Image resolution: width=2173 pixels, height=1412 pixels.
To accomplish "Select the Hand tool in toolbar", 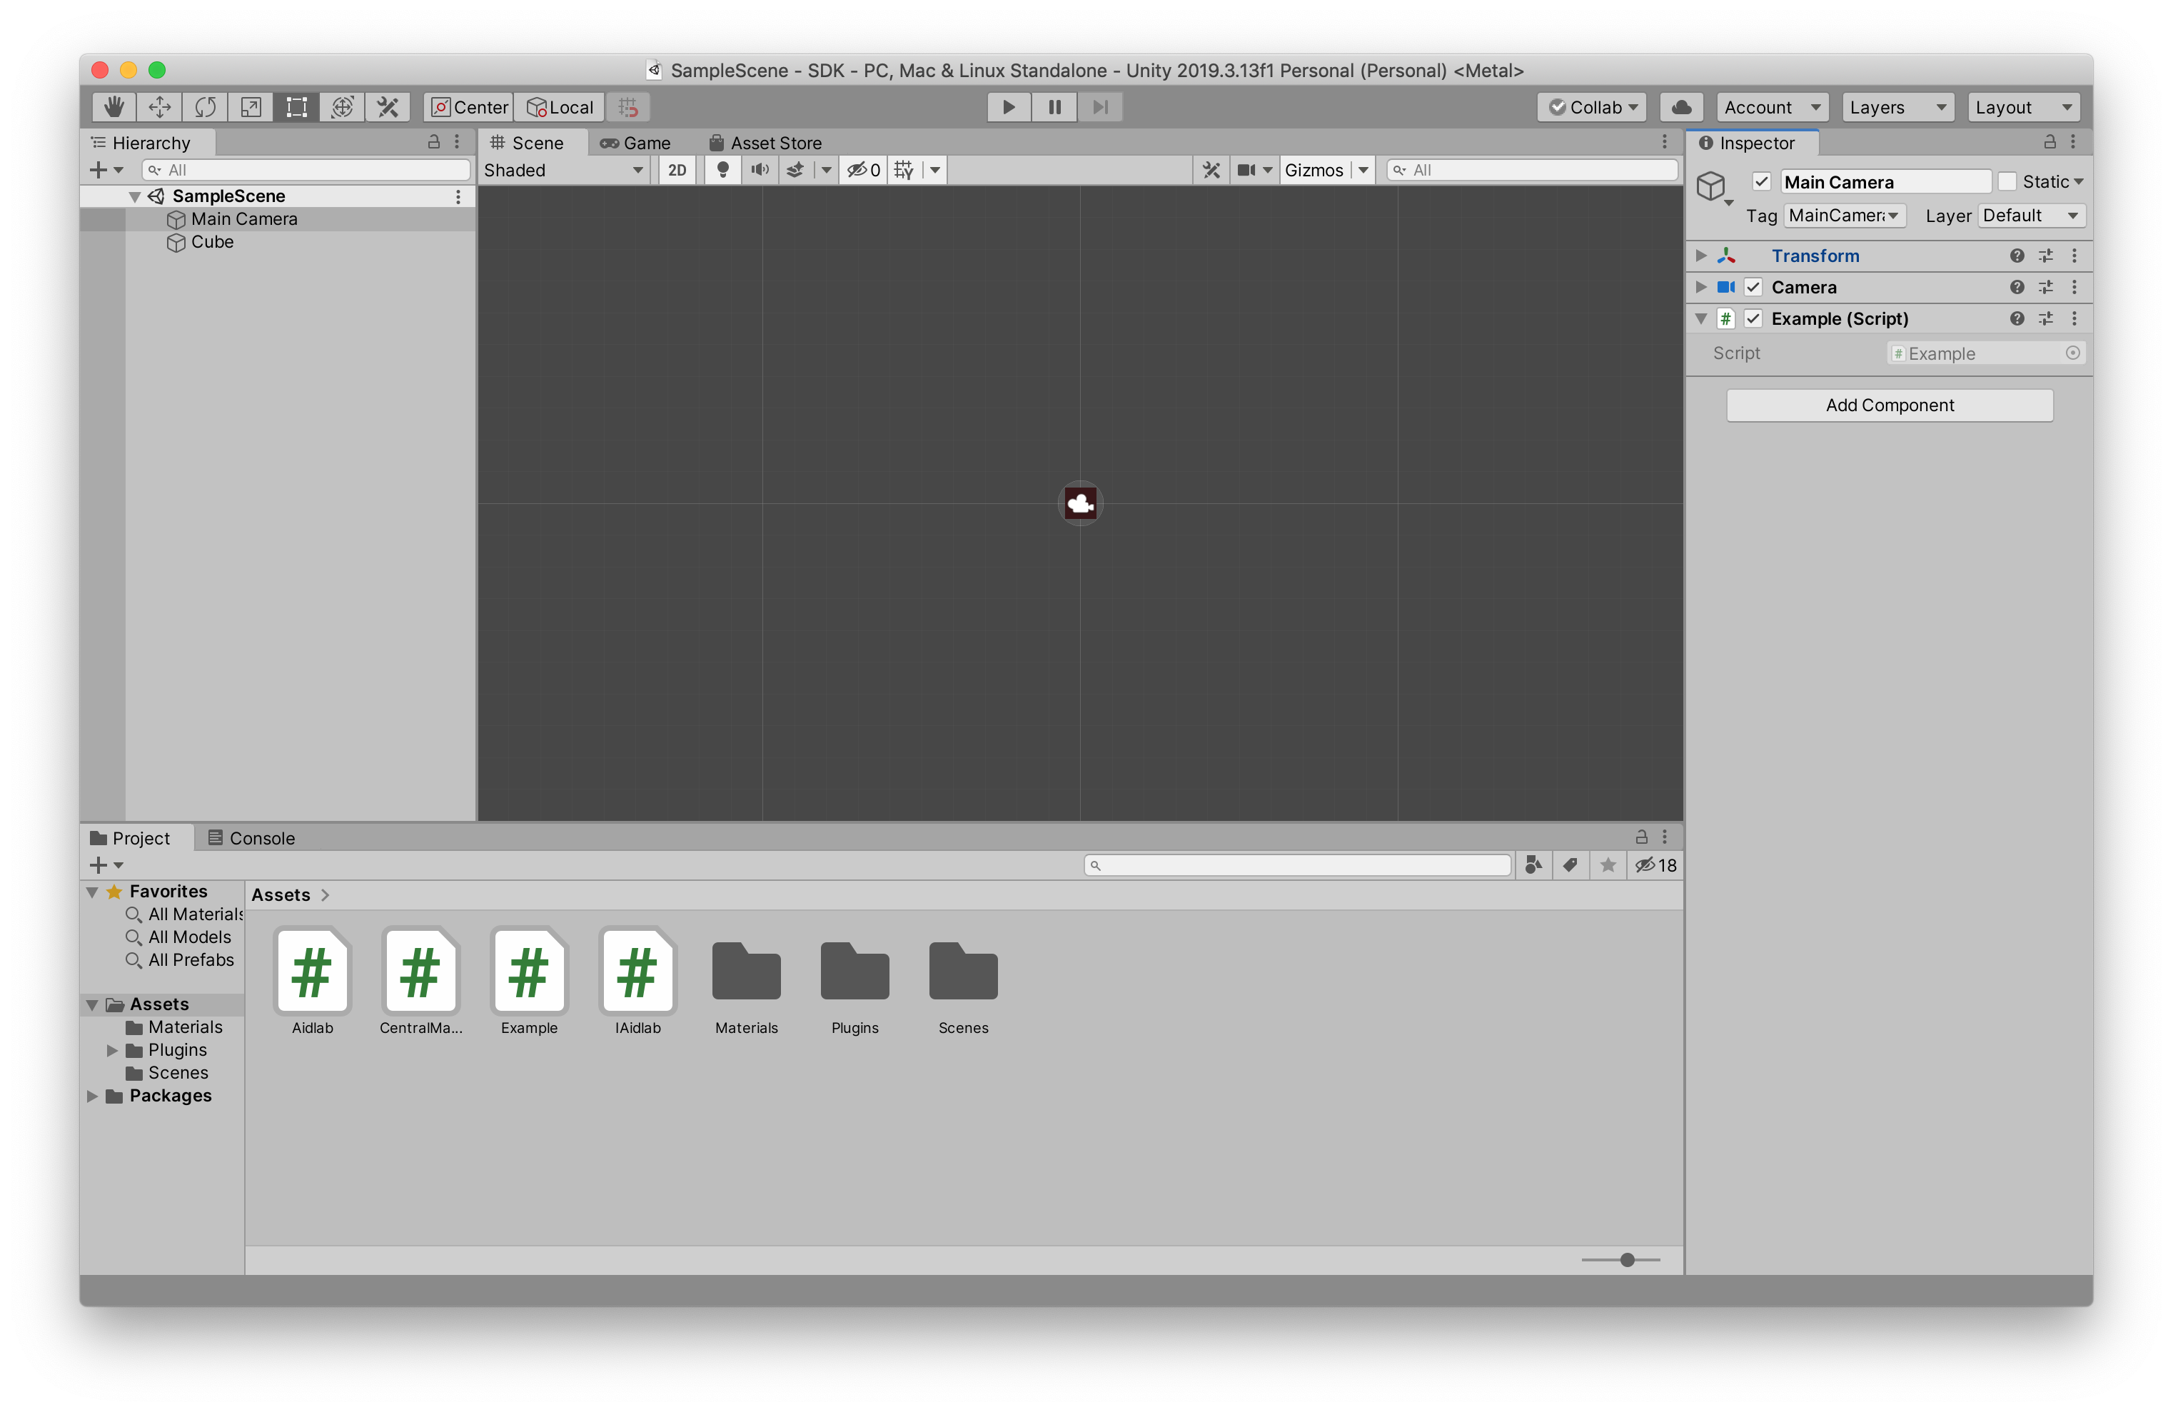I will 114,107.
